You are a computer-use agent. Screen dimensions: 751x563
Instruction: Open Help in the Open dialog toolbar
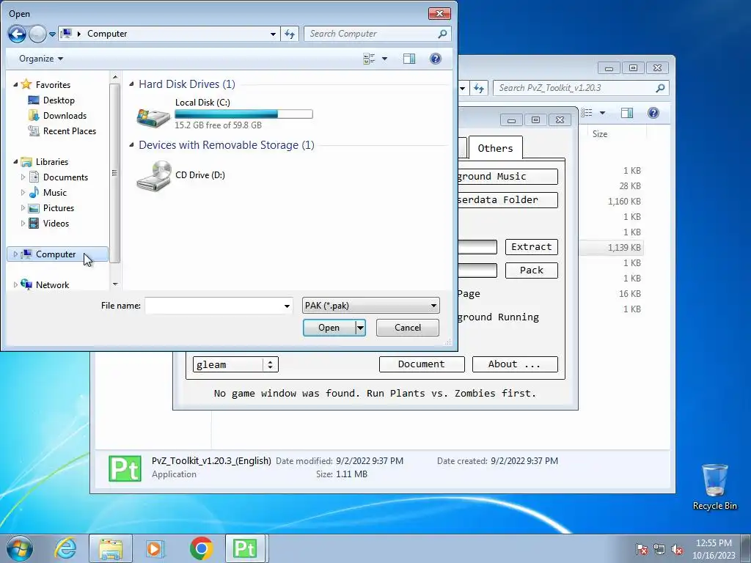coord(436,59)
